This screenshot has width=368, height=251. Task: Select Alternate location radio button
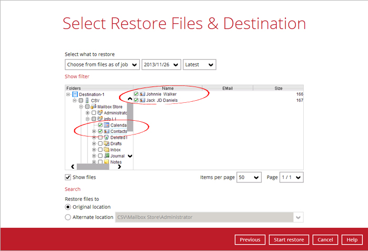[x=68, y=217]
